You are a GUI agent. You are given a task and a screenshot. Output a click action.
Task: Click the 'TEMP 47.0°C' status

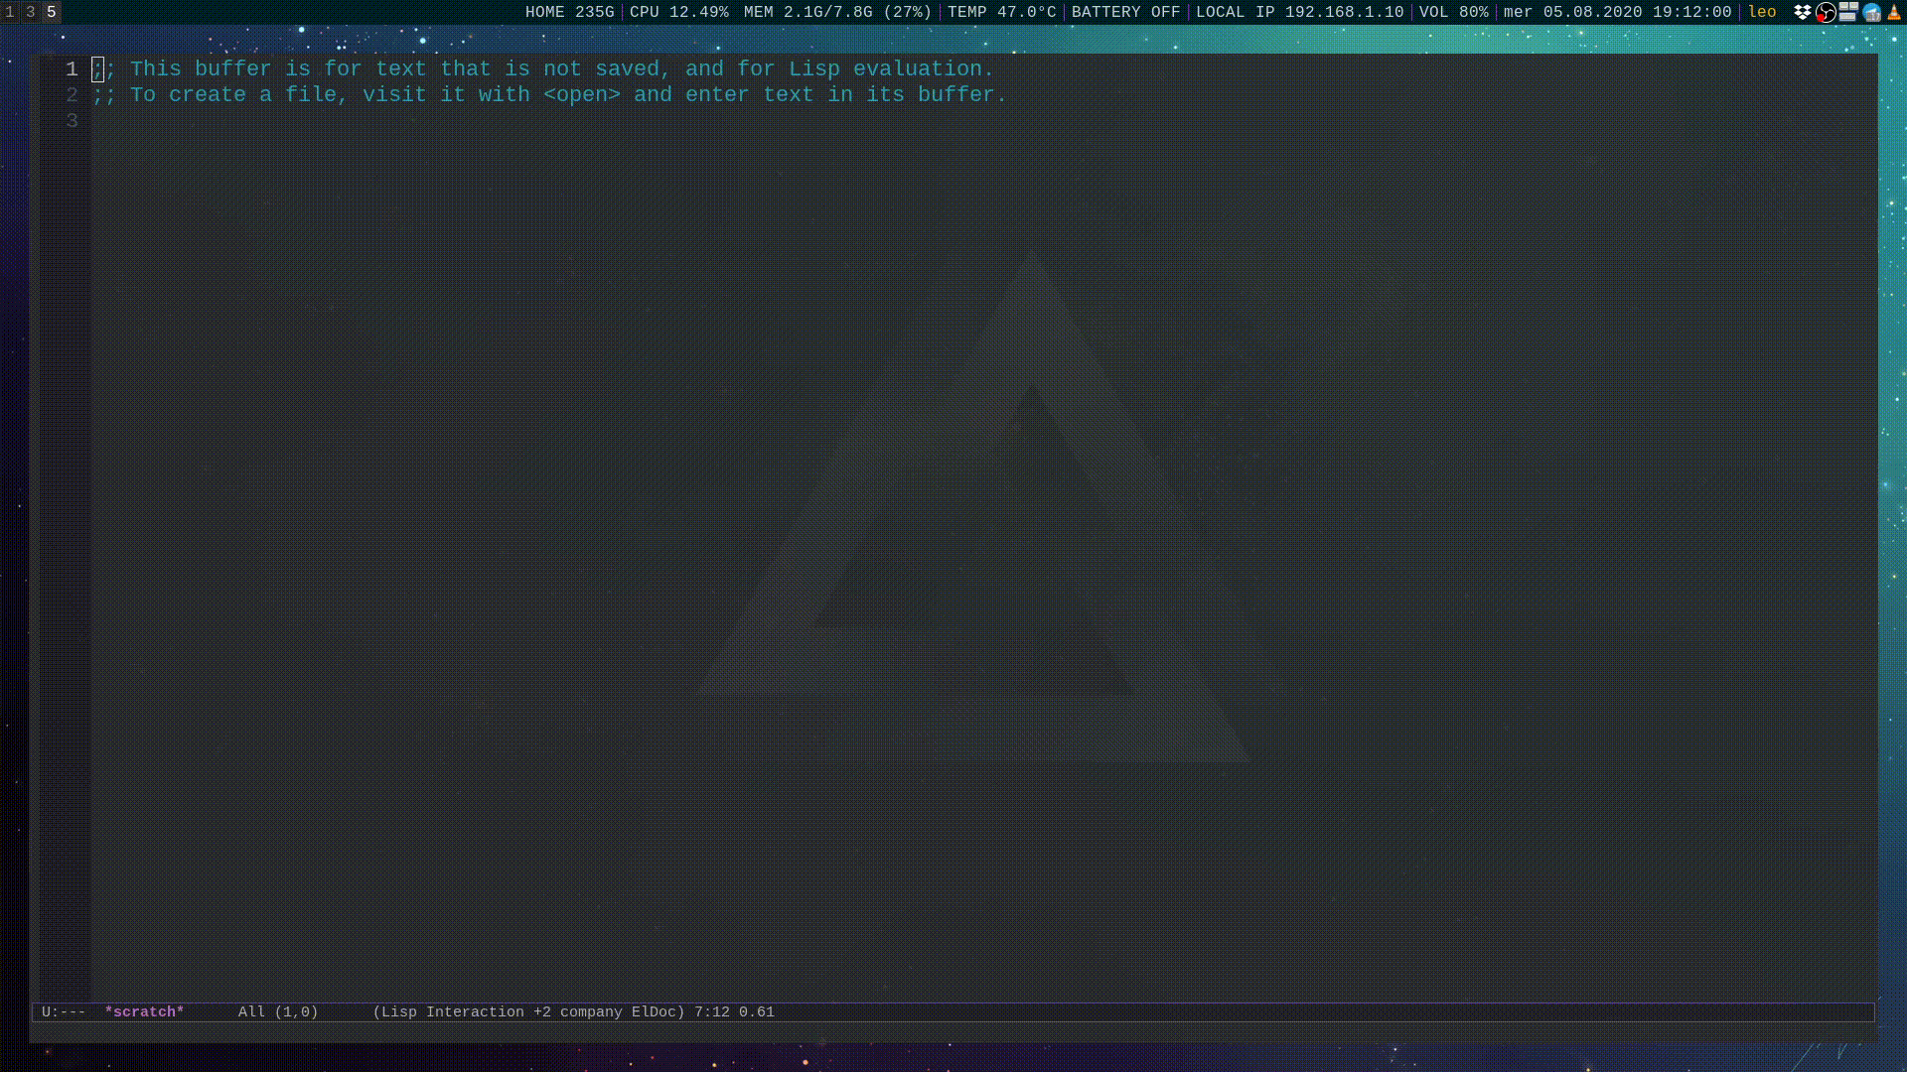pyautogui.click(x=1002, y=12)
